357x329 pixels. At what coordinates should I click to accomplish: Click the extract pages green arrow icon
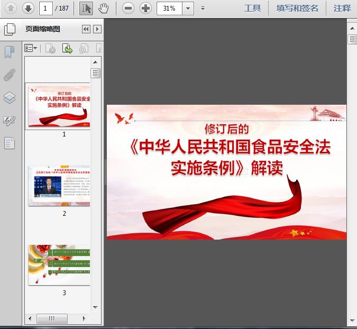click(67, 48)
